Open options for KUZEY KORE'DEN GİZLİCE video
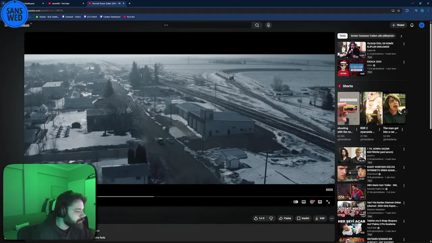The image size is (432, 243). tap(404, 167)
